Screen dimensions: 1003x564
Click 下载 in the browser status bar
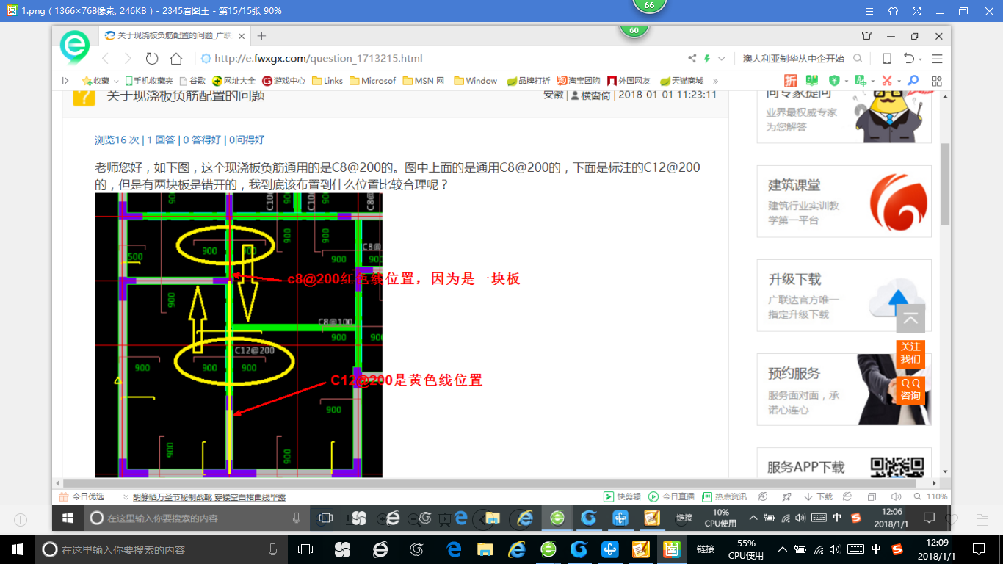(x=819, y=496)
